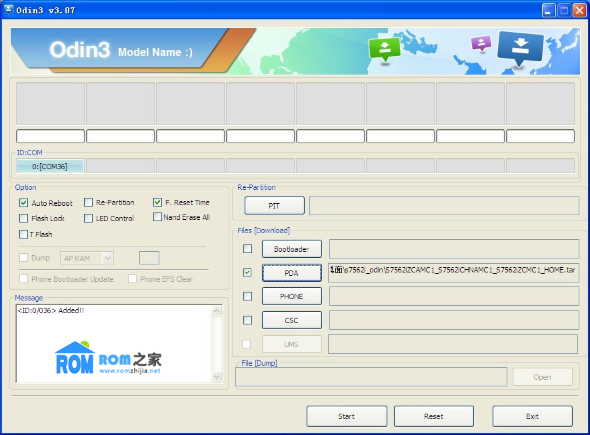
Task: Click the PHONE file path field
Action: click(454, 296)
